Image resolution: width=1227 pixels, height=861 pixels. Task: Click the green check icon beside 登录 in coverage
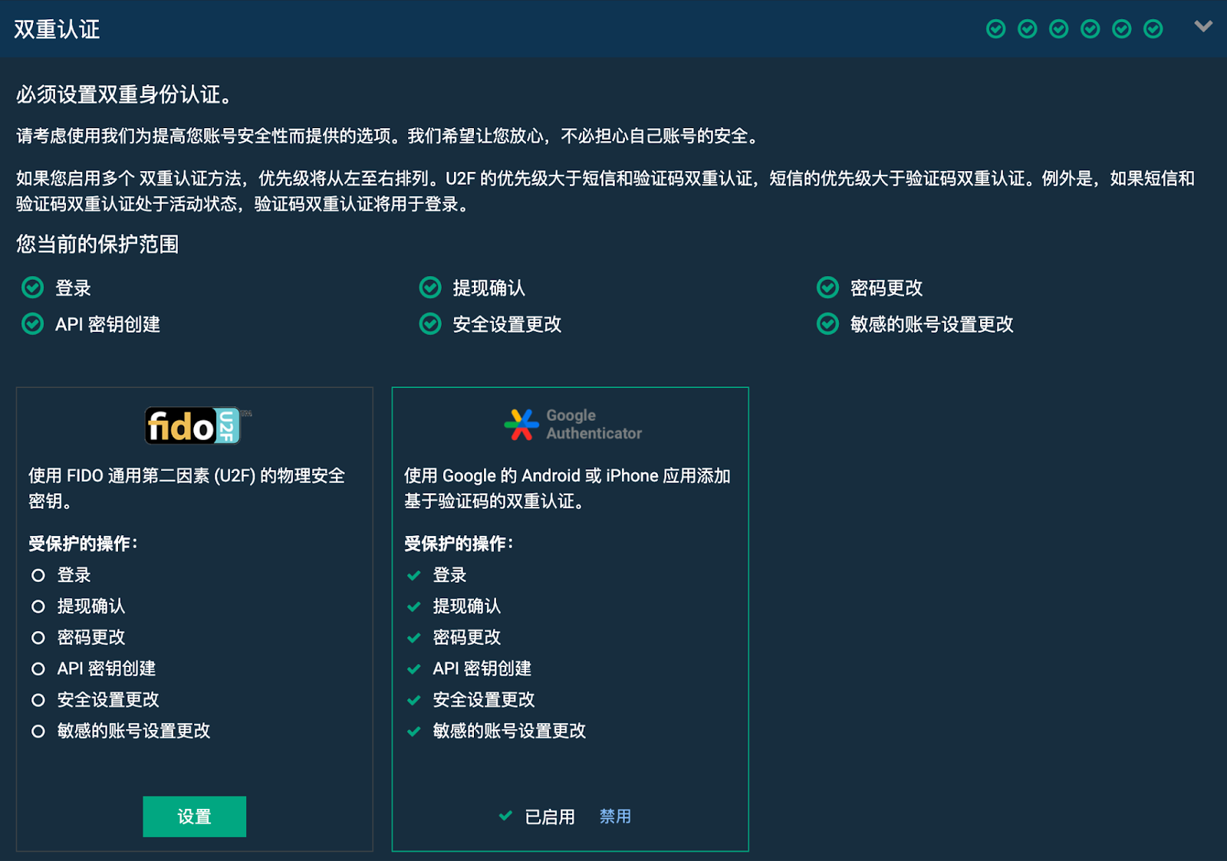[x=32, y=288]
